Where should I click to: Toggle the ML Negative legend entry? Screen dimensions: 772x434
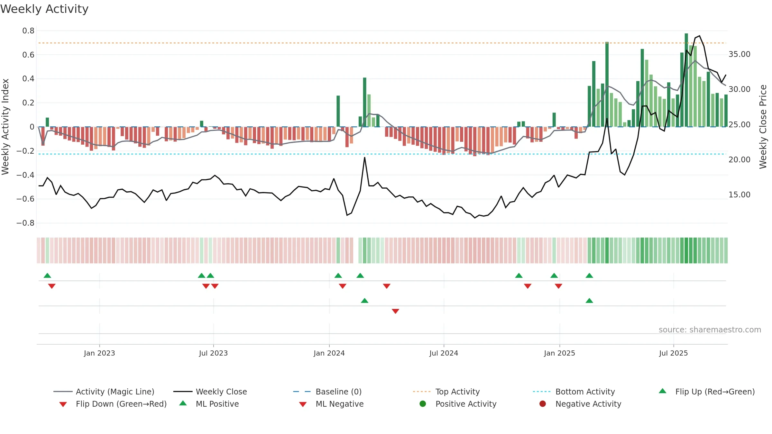pos(331,404)
